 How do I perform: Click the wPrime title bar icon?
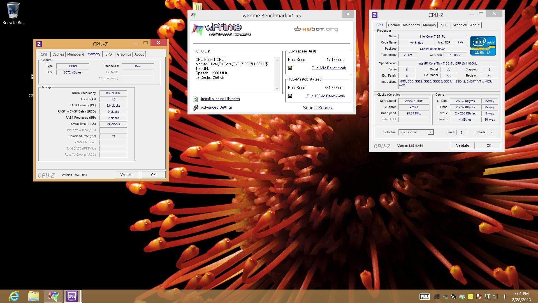click(193, 15)
